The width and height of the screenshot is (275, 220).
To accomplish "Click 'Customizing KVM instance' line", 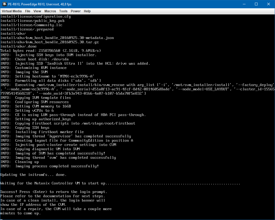I will coord(34,68).
